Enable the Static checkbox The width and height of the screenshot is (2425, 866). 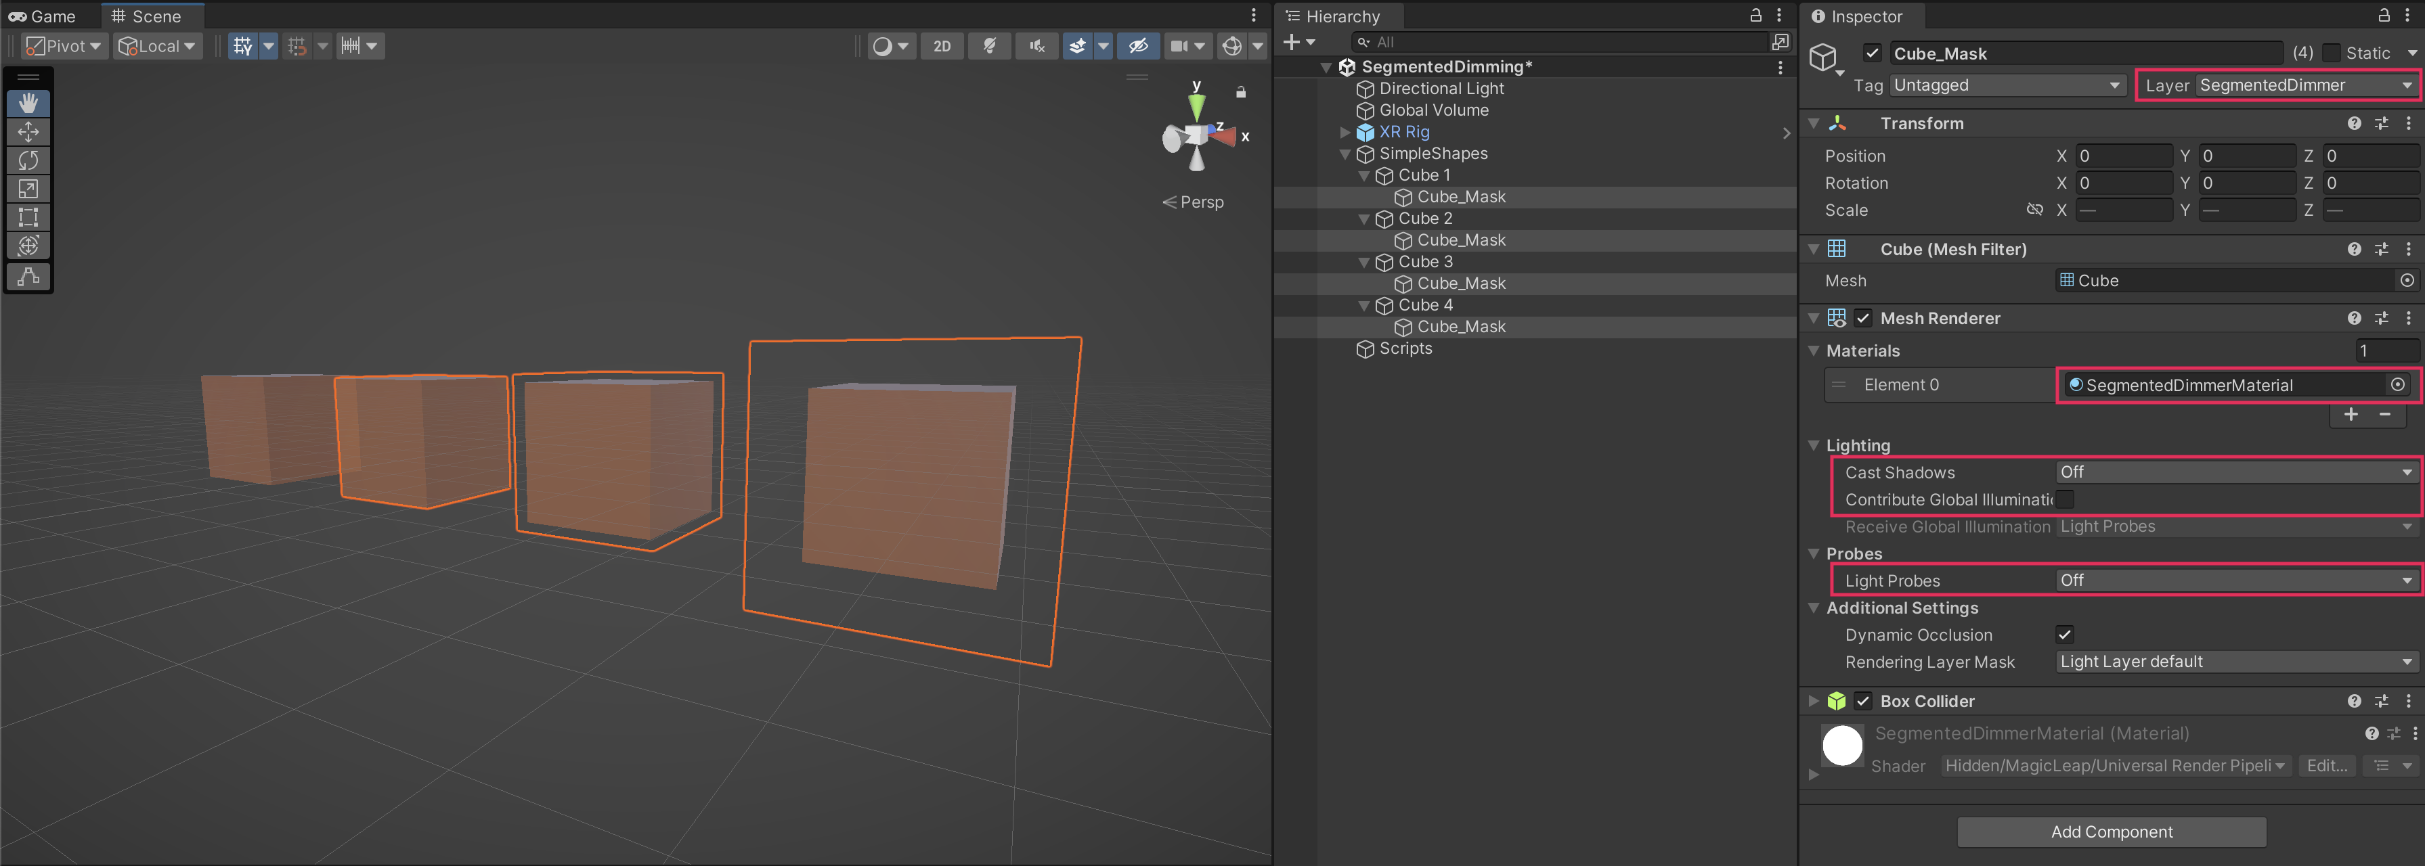[2331, 53]
